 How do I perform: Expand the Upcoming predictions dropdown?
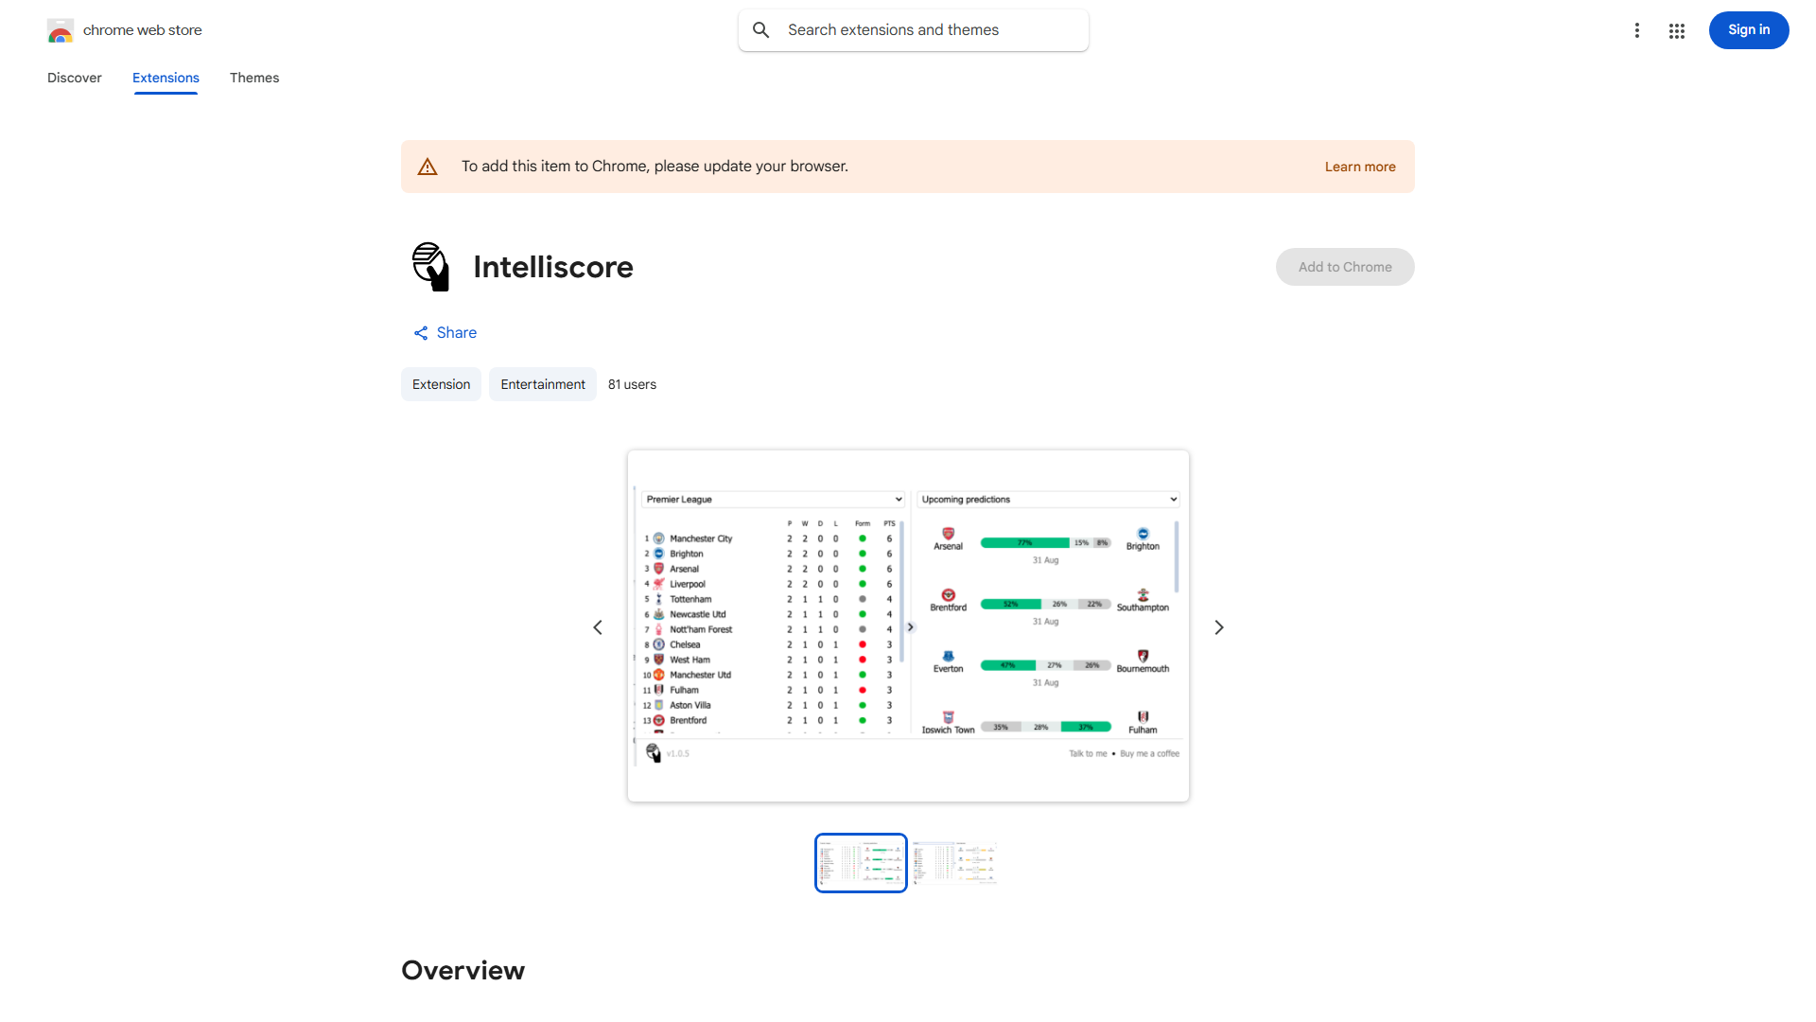click(x=1048, y=500)
